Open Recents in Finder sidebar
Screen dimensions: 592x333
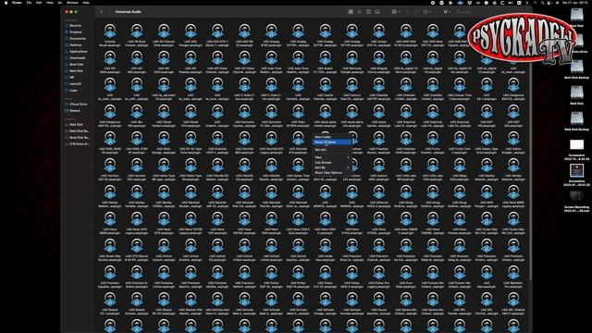coord(75,26)
